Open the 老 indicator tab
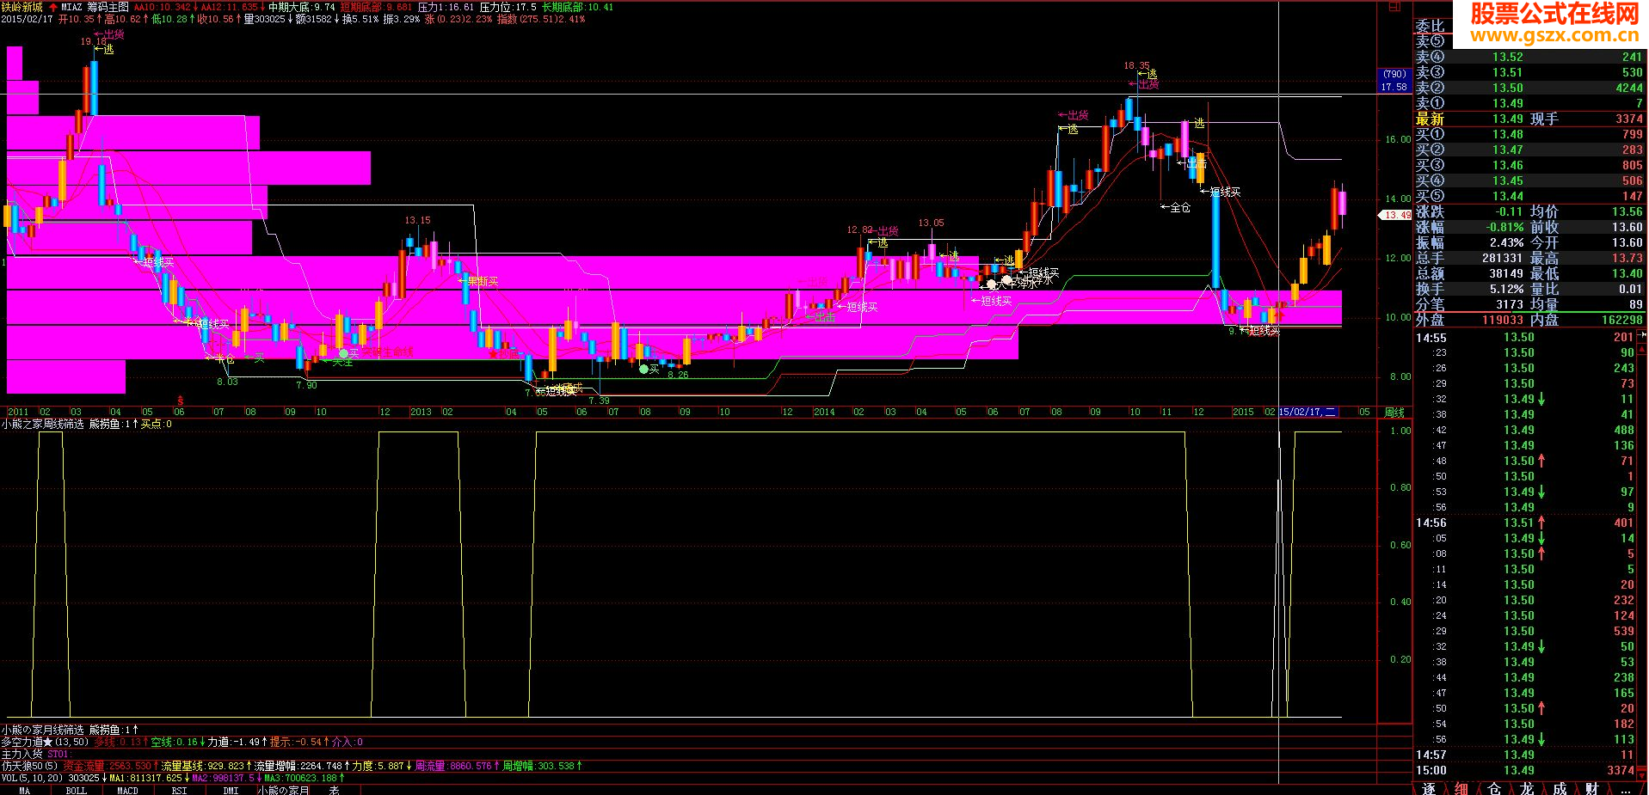 334,790
